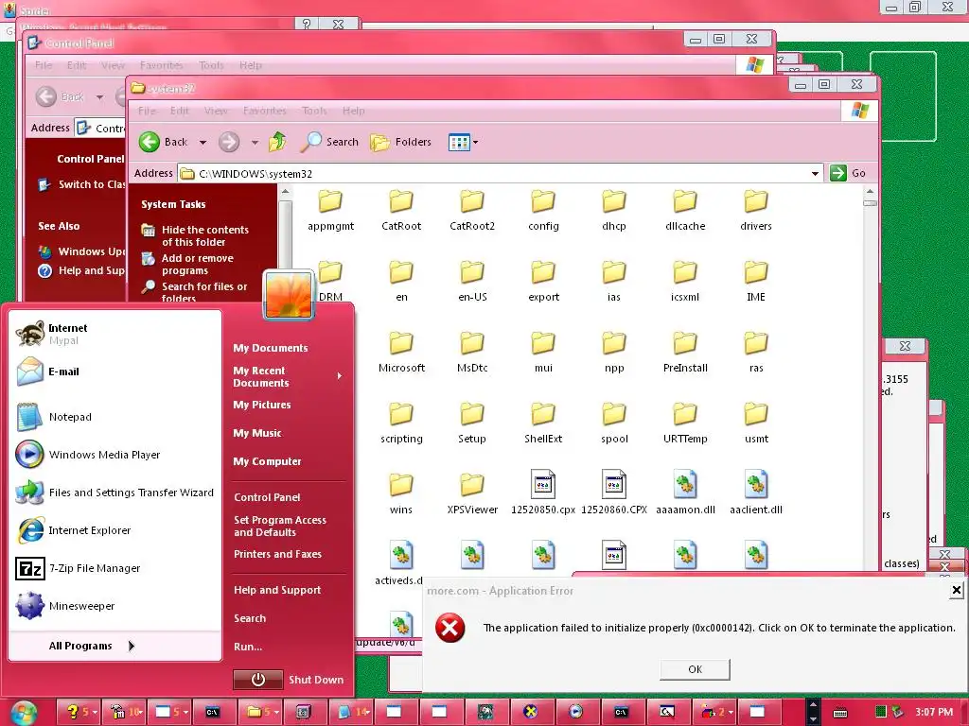Select the CatRoot2 folder
The width and height of the screenshot is (969, 726).
point(472,211)
